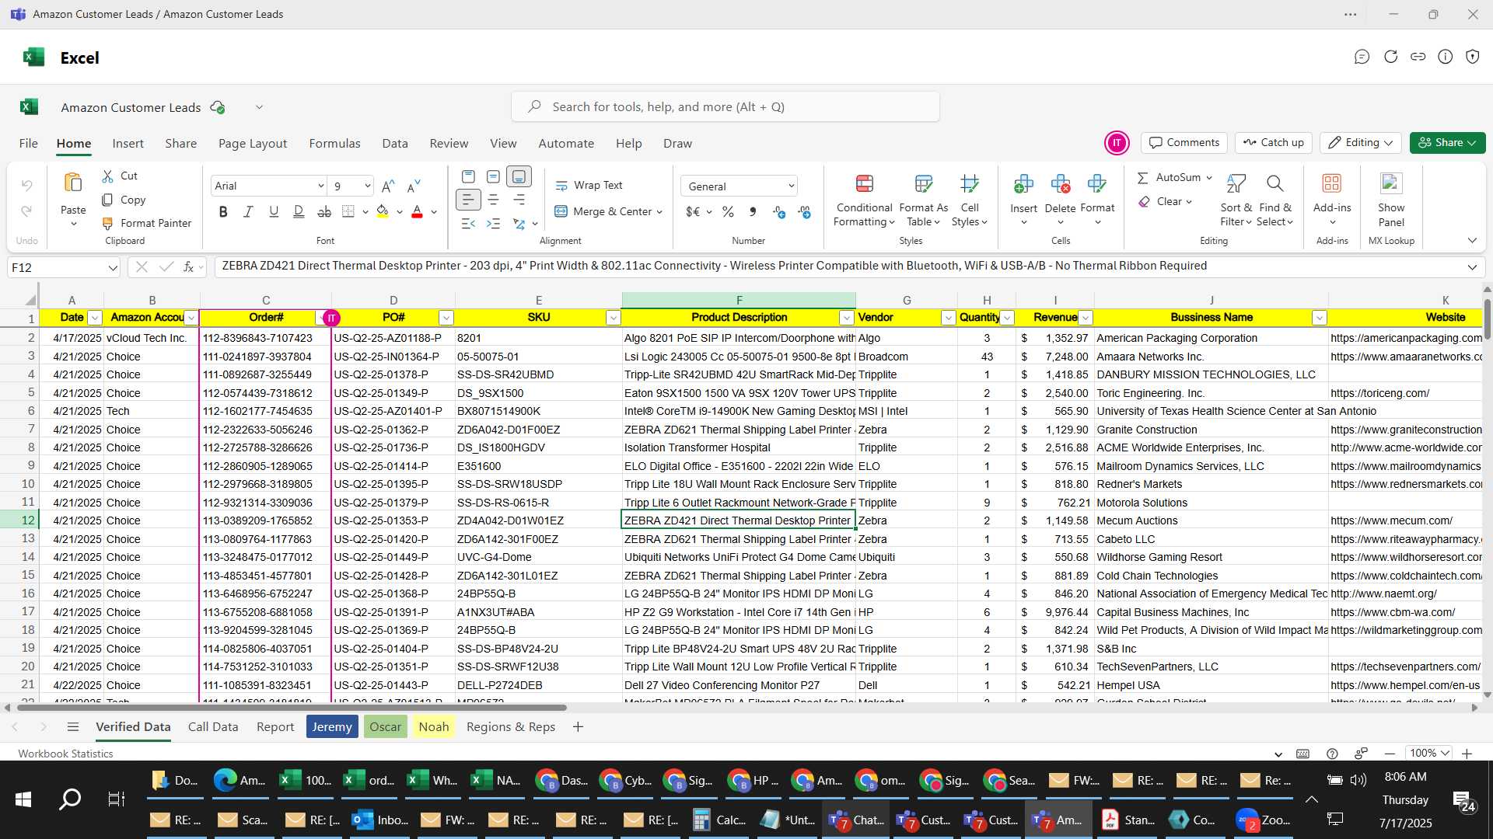Click the Font Color swatch icon
Image resolution: width=1493 pixels, height=839 pixels.
[417, 212]
